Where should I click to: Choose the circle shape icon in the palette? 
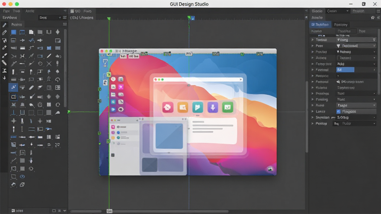tap(40, 64)
